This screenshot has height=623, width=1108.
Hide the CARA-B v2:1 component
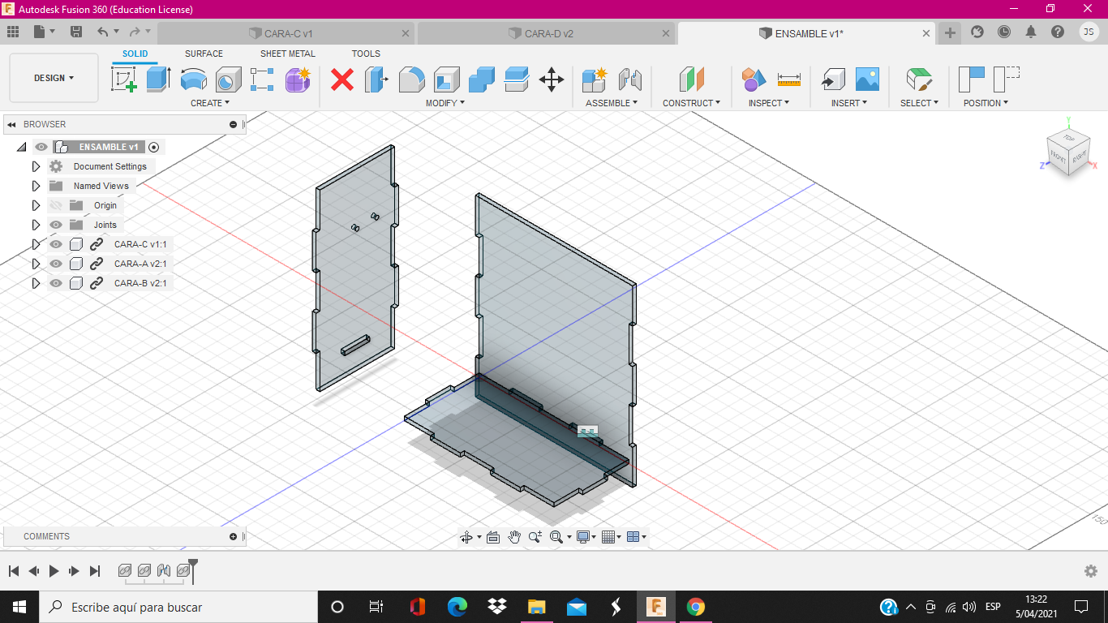point(56,283)
